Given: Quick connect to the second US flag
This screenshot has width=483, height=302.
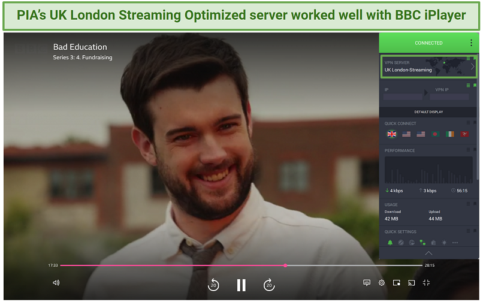Looking at the screenshot, I should click(x=421, y=134).
